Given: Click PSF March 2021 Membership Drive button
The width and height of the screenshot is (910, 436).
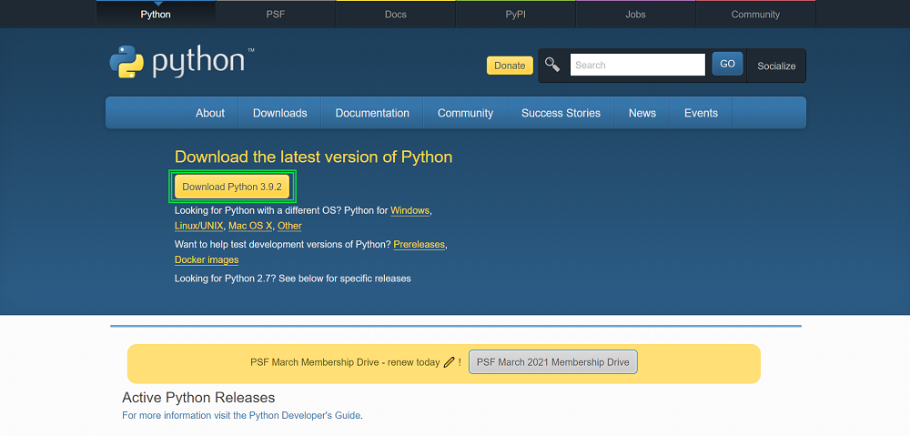Looking at the screenshot, I should coord(552,362).
